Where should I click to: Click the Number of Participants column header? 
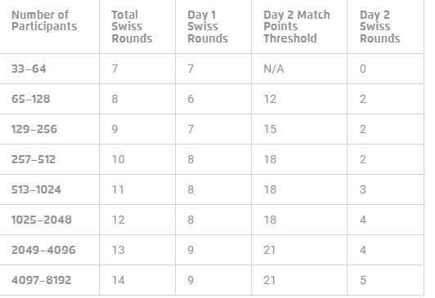[x=44, y=20]
